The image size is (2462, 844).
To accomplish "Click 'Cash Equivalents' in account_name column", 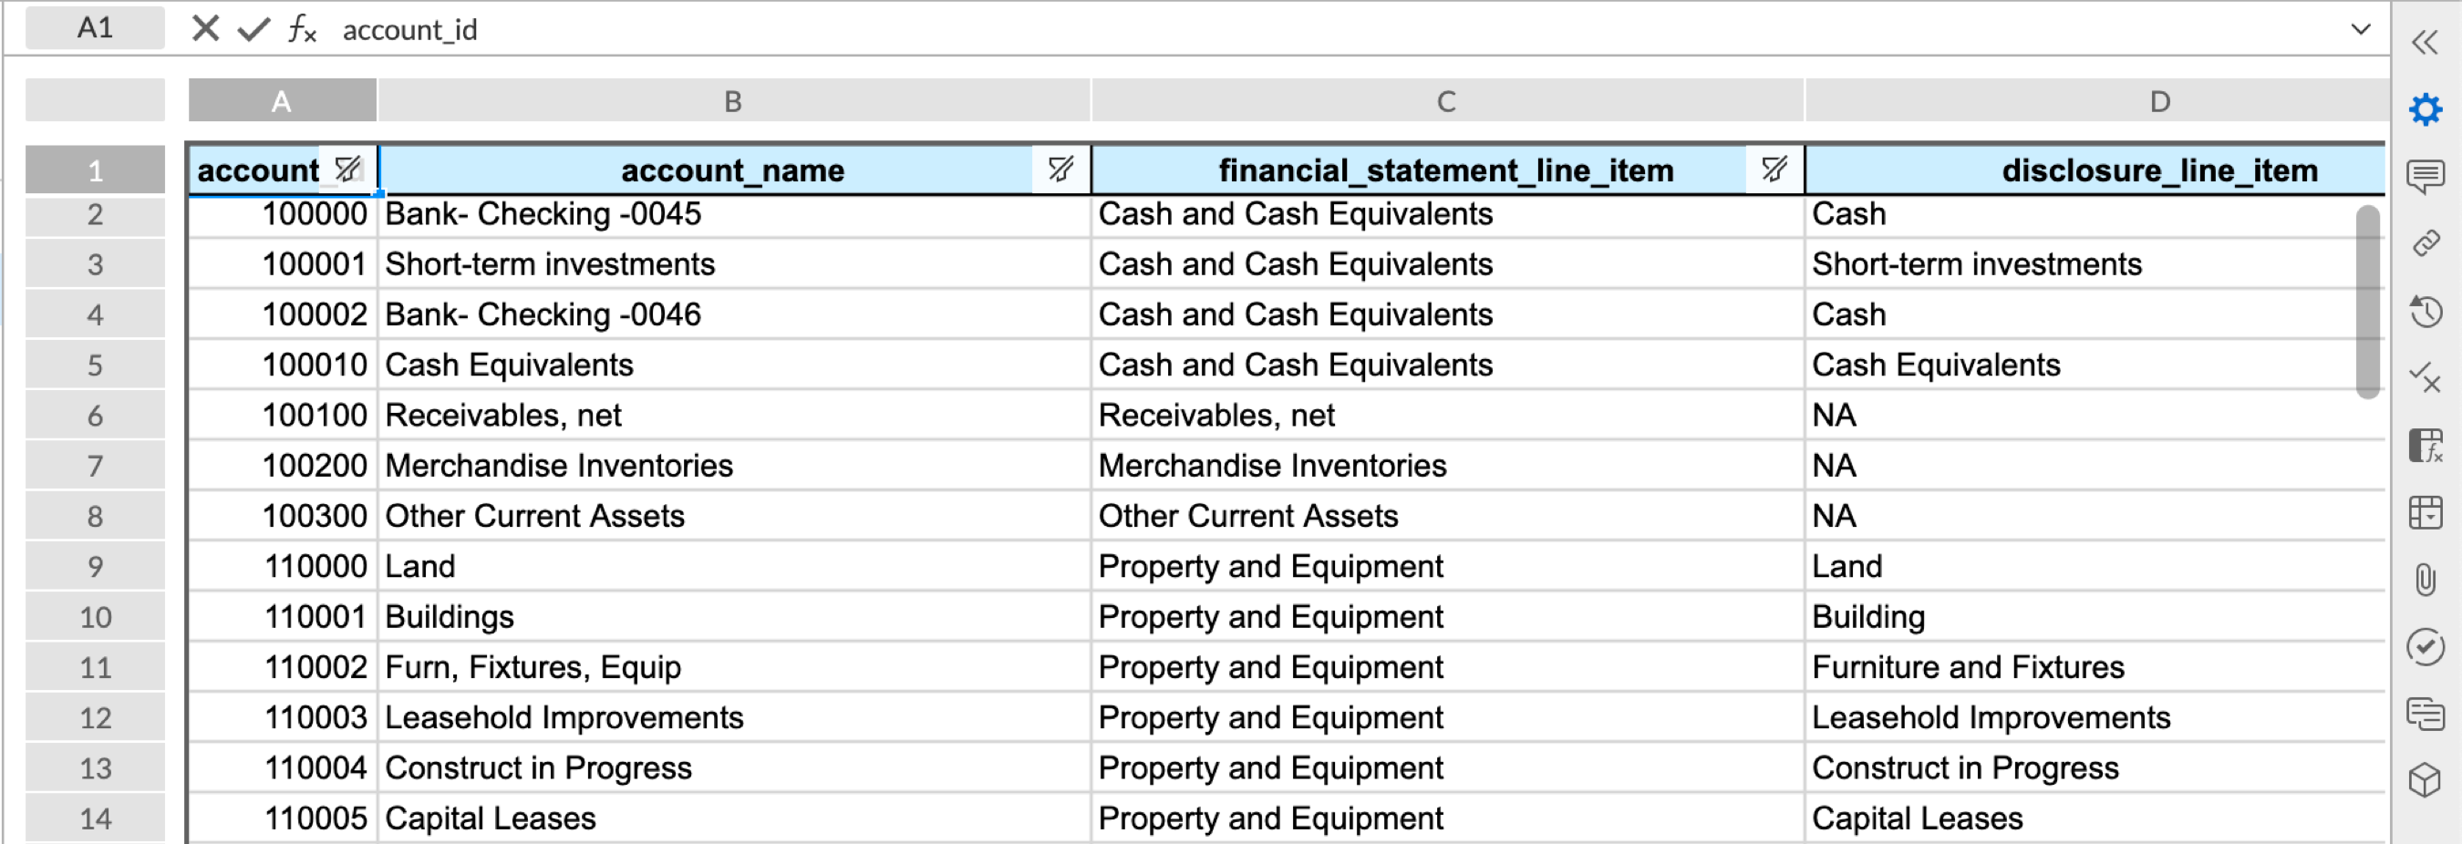I will (733, 365).
